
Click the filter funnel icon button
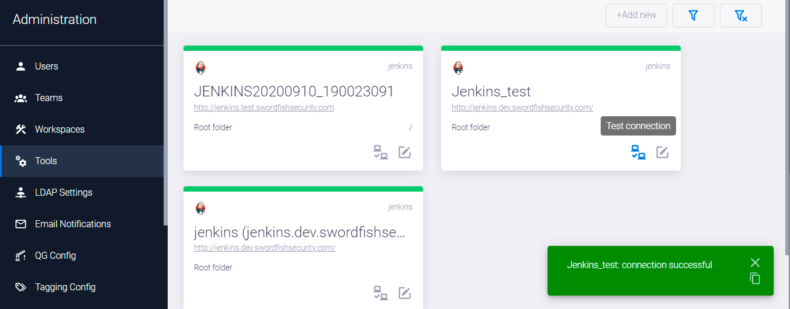tap(693, 16)
